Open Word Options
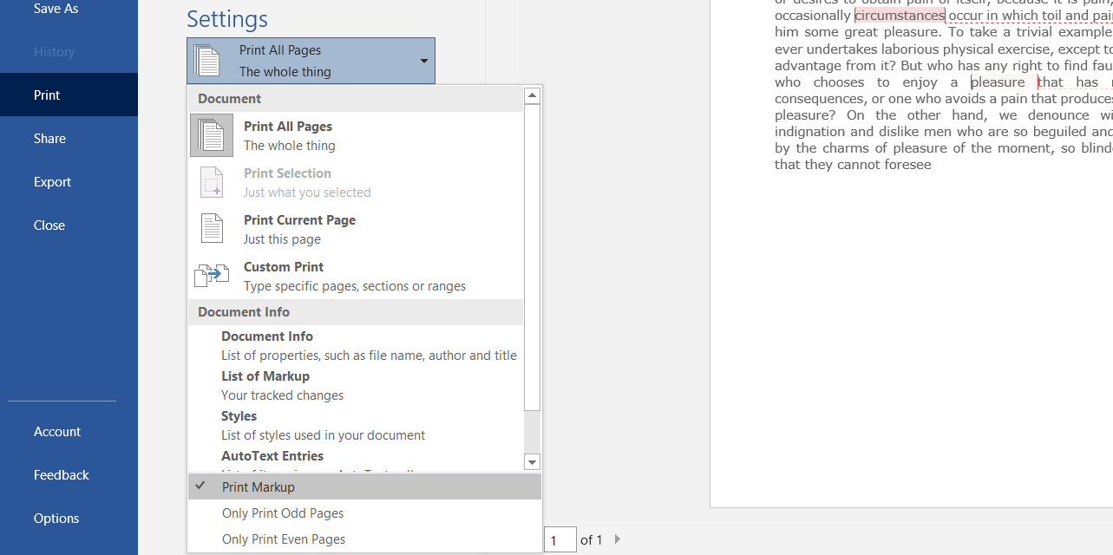This screenshot has height=555, width=1113. tap(69, 519)
